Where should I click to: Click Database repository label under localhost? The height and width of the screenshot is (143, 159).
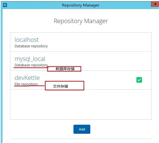[31, 46]
